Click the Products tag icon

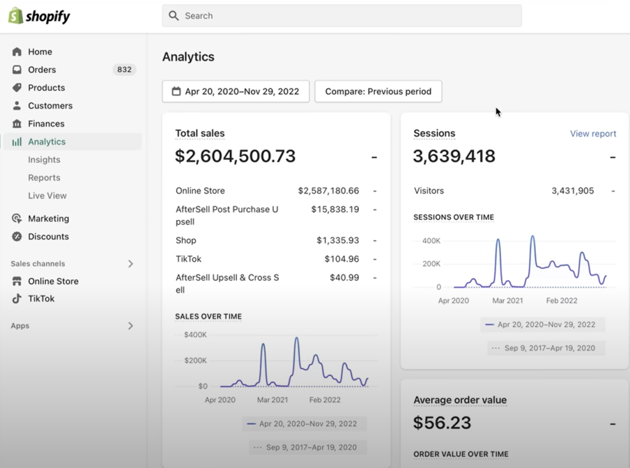point(17,88)
